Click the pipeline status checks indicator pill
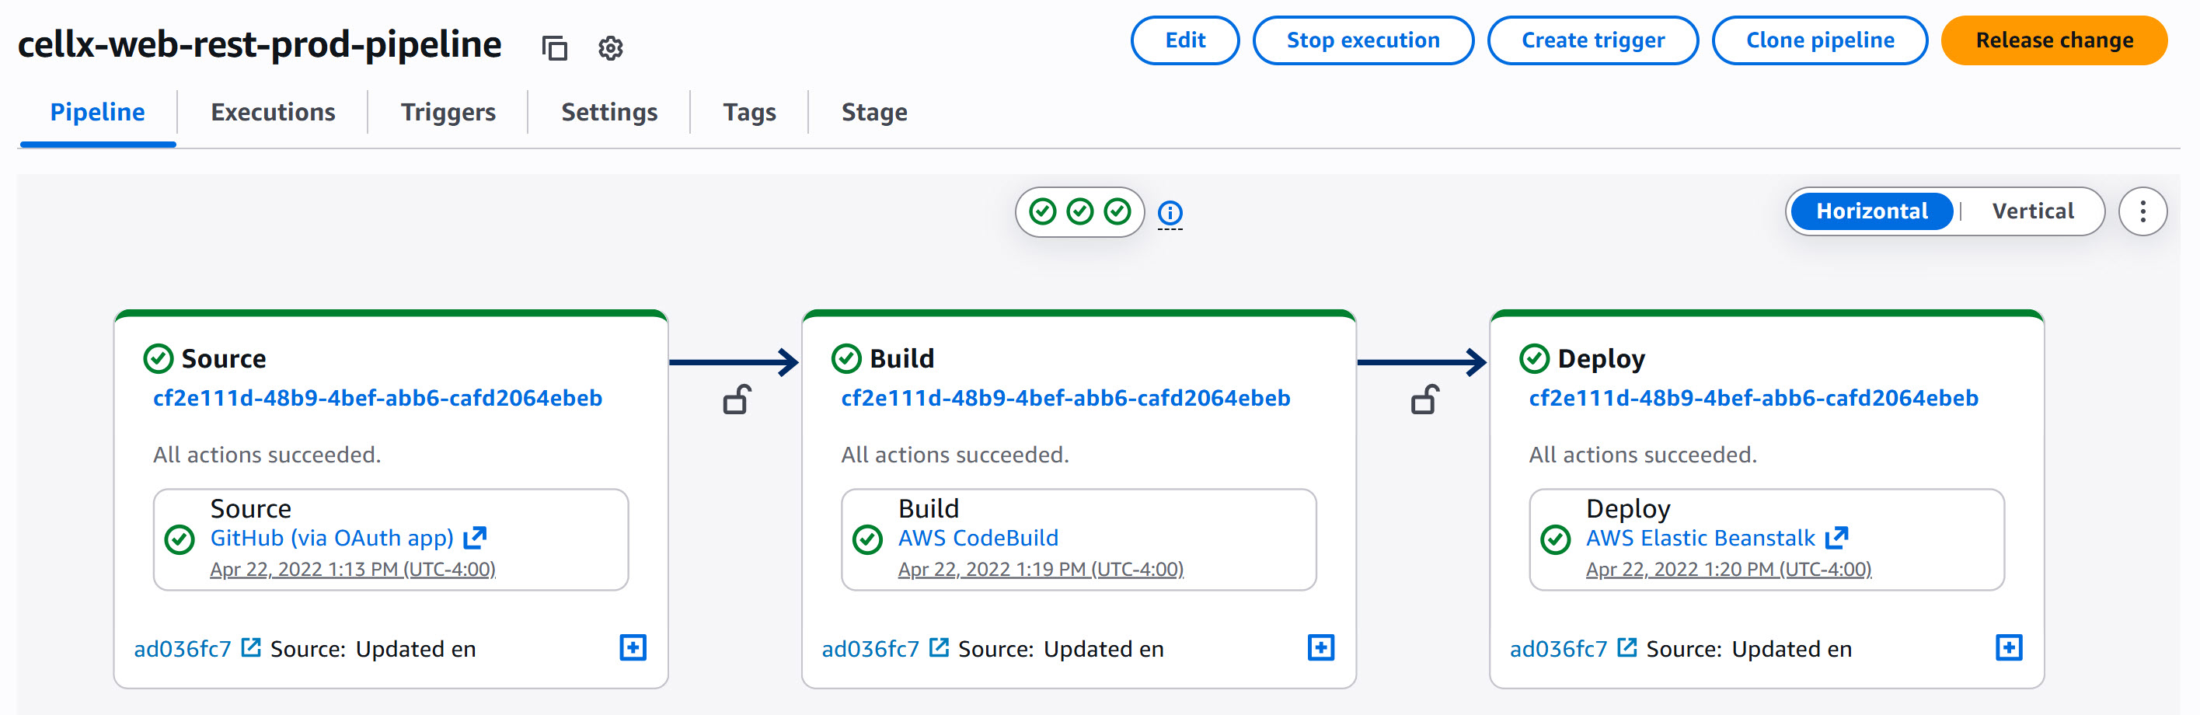Viewport: 2200px width, 715px height. click(x=1079, y=212)
